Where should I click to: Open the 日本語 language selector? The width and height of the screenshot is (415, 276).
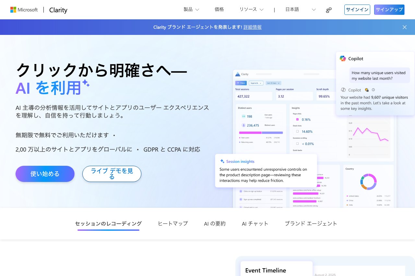click(301, 9)
